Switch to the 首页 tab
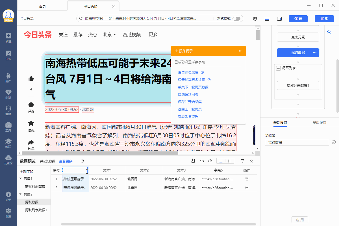Viewport: 339px width, 226px height. coord(42,6)
